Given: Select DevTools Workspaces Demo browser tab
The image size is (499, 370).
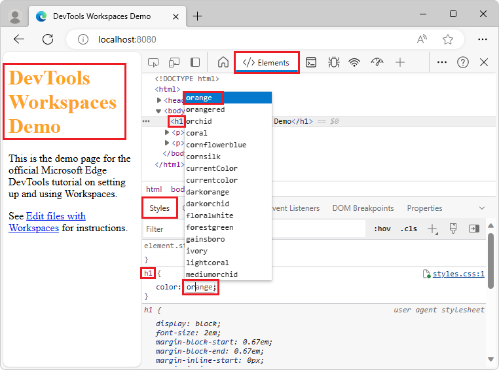Looking at the screenshot, I should click(107, 16).
